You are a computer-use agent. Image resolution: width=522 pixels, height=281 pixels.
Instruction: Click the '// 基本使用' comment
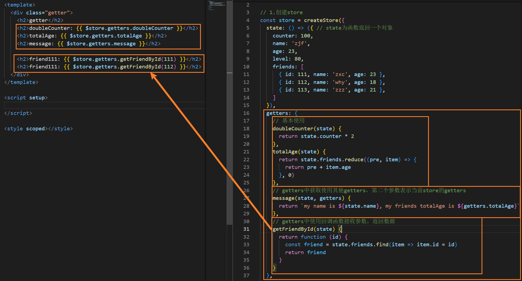(289, 121)
